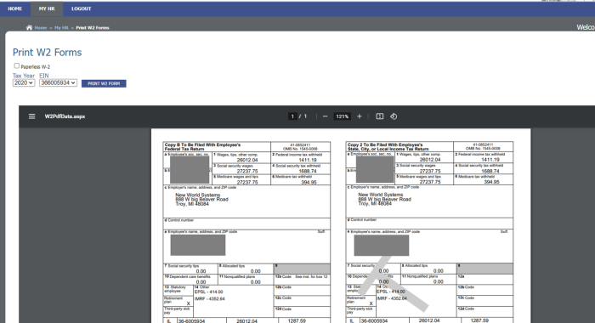Open the Tax Year 2020 dropdown
595x323 pixels.
24,82
